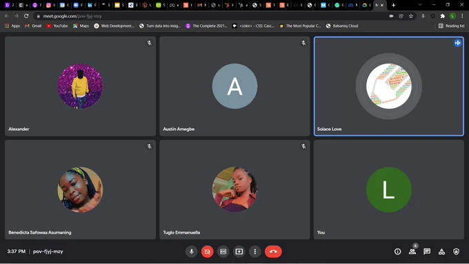Open the three-dot more options menu
The width and height of the screenshot is (469, 264).
coord(255,252)
